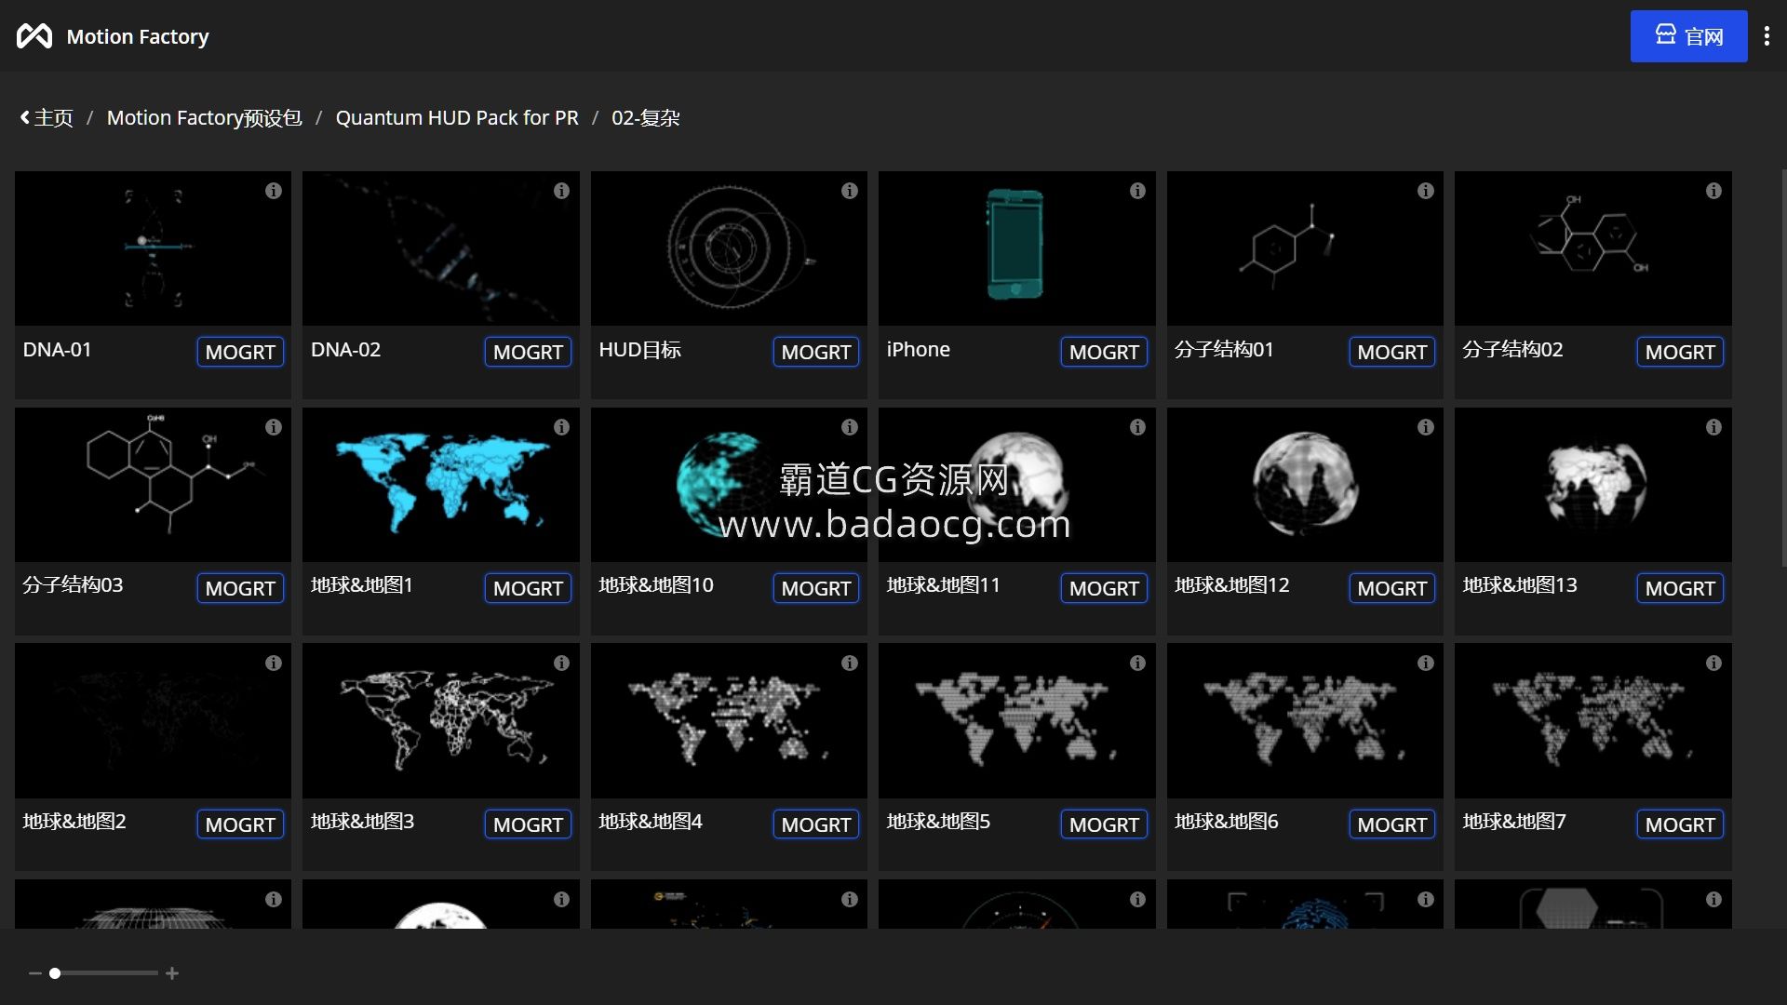Click the 地球&地图4 label text

click(x=651, y=822)
